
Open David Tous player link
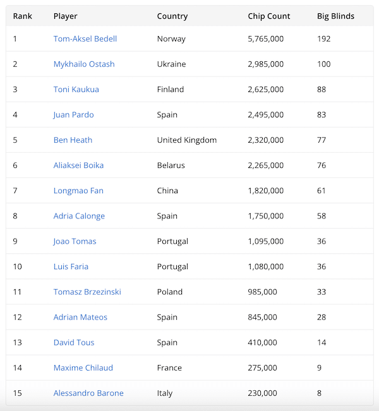(x=74, y=342)
